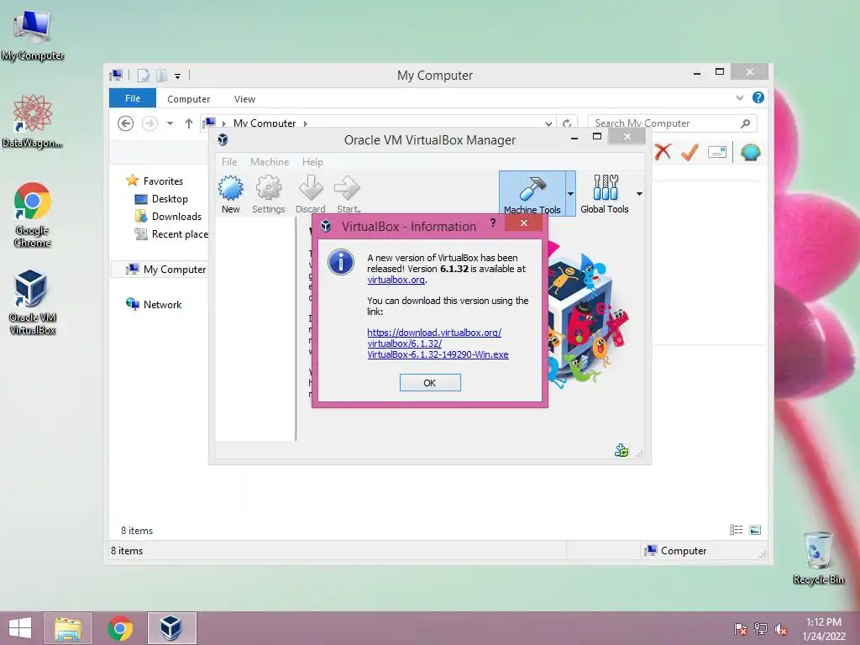Screen dimensions: 860x645
Task: Open the Windows Start button
Action: [20, 628]
